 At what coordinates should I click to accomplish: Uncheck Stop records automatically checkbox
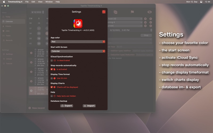pos(52,69)
